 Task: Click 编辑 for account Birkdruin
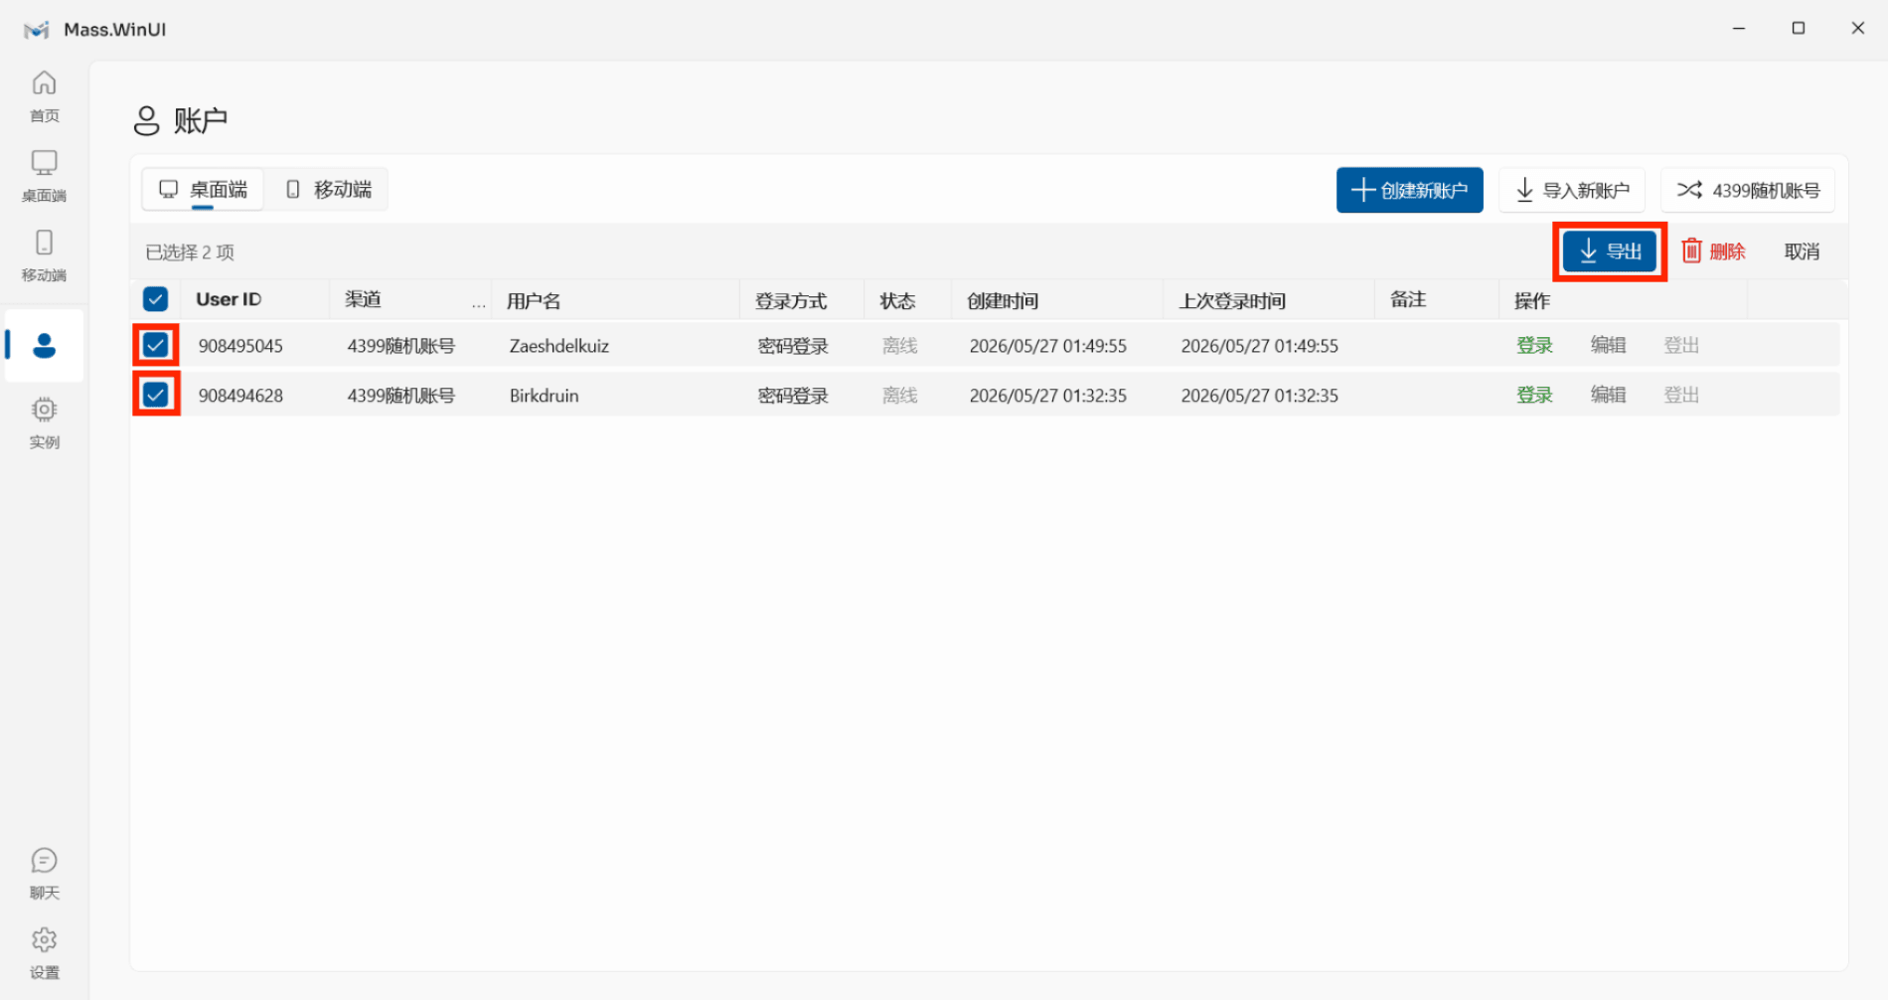tap(1608, 395)
